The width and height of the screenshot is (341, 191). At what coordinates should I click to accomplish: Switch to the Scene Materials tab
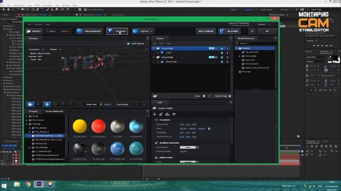[x=54, y=111]
